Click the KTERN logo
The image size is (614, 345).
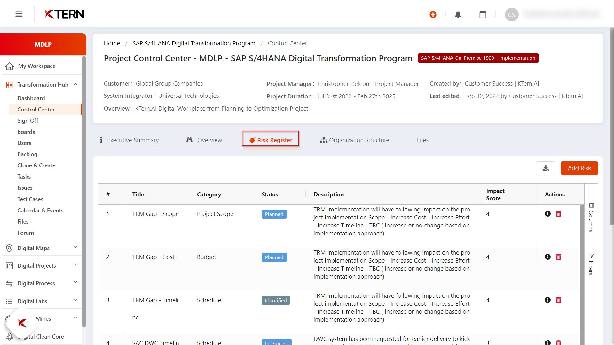pyautogui.click(x=64, y=14)
